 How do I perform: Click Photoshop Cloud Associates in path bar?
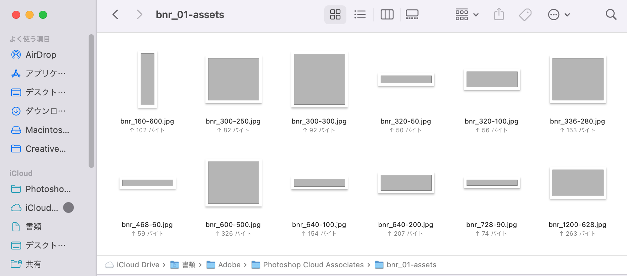[313, 265]
